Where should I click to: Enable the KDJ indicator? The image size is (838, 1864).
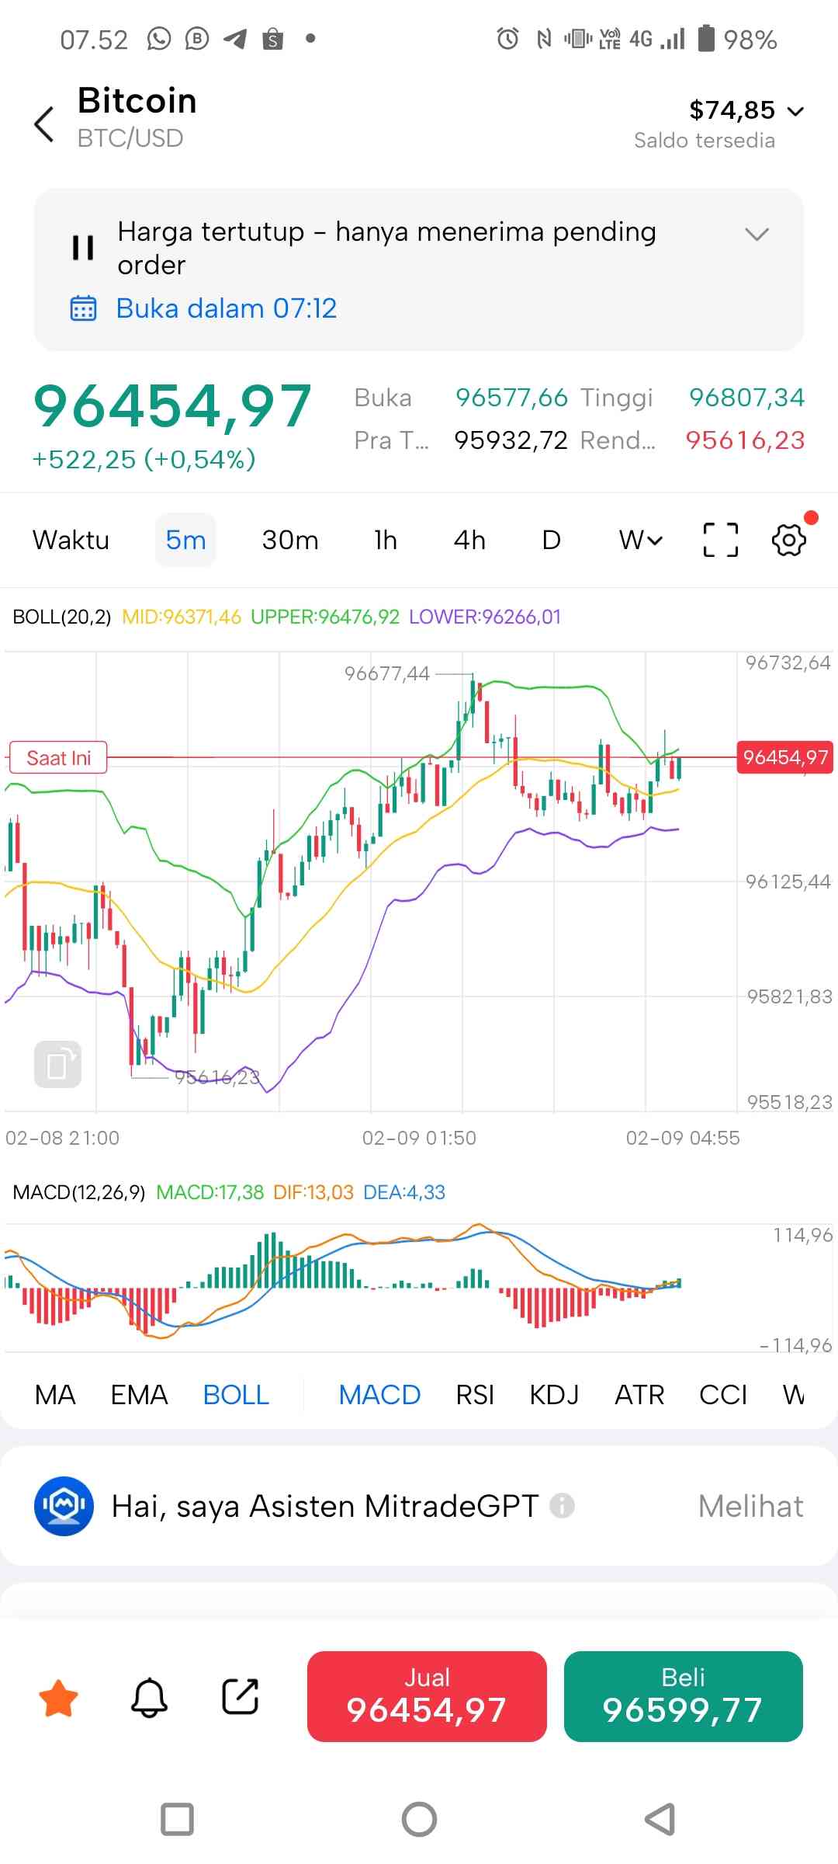pyautogui.click(x=554, y=1395)
